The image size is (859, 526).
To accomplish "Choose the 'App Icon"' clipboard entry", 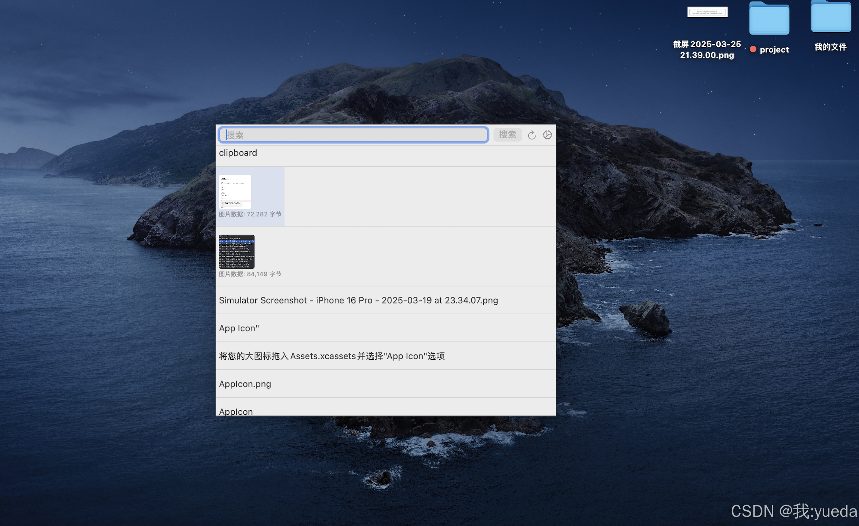I will [239, 328].
